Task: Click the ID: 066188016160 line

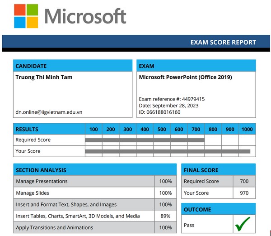Action: (x=160, y=112)
